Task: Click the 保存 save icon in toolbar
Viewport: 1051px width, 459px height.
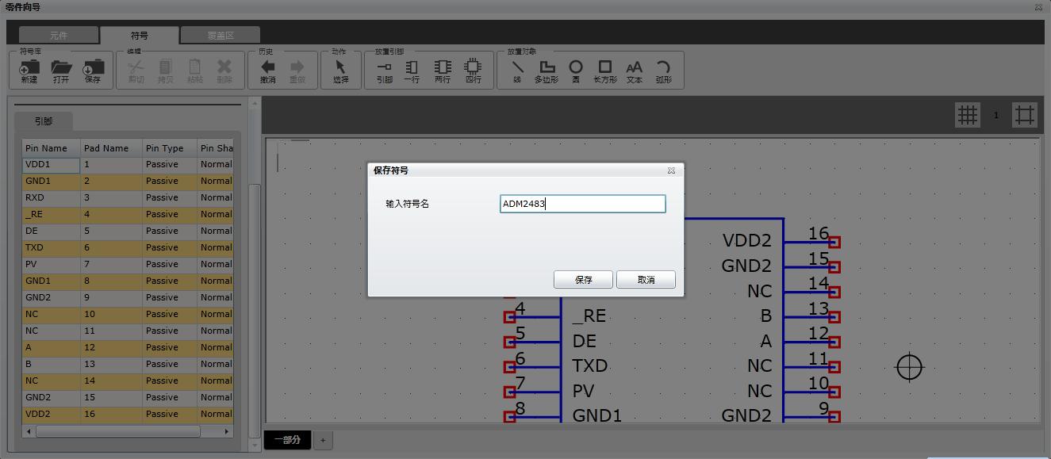Action: (x=93, y=71)
